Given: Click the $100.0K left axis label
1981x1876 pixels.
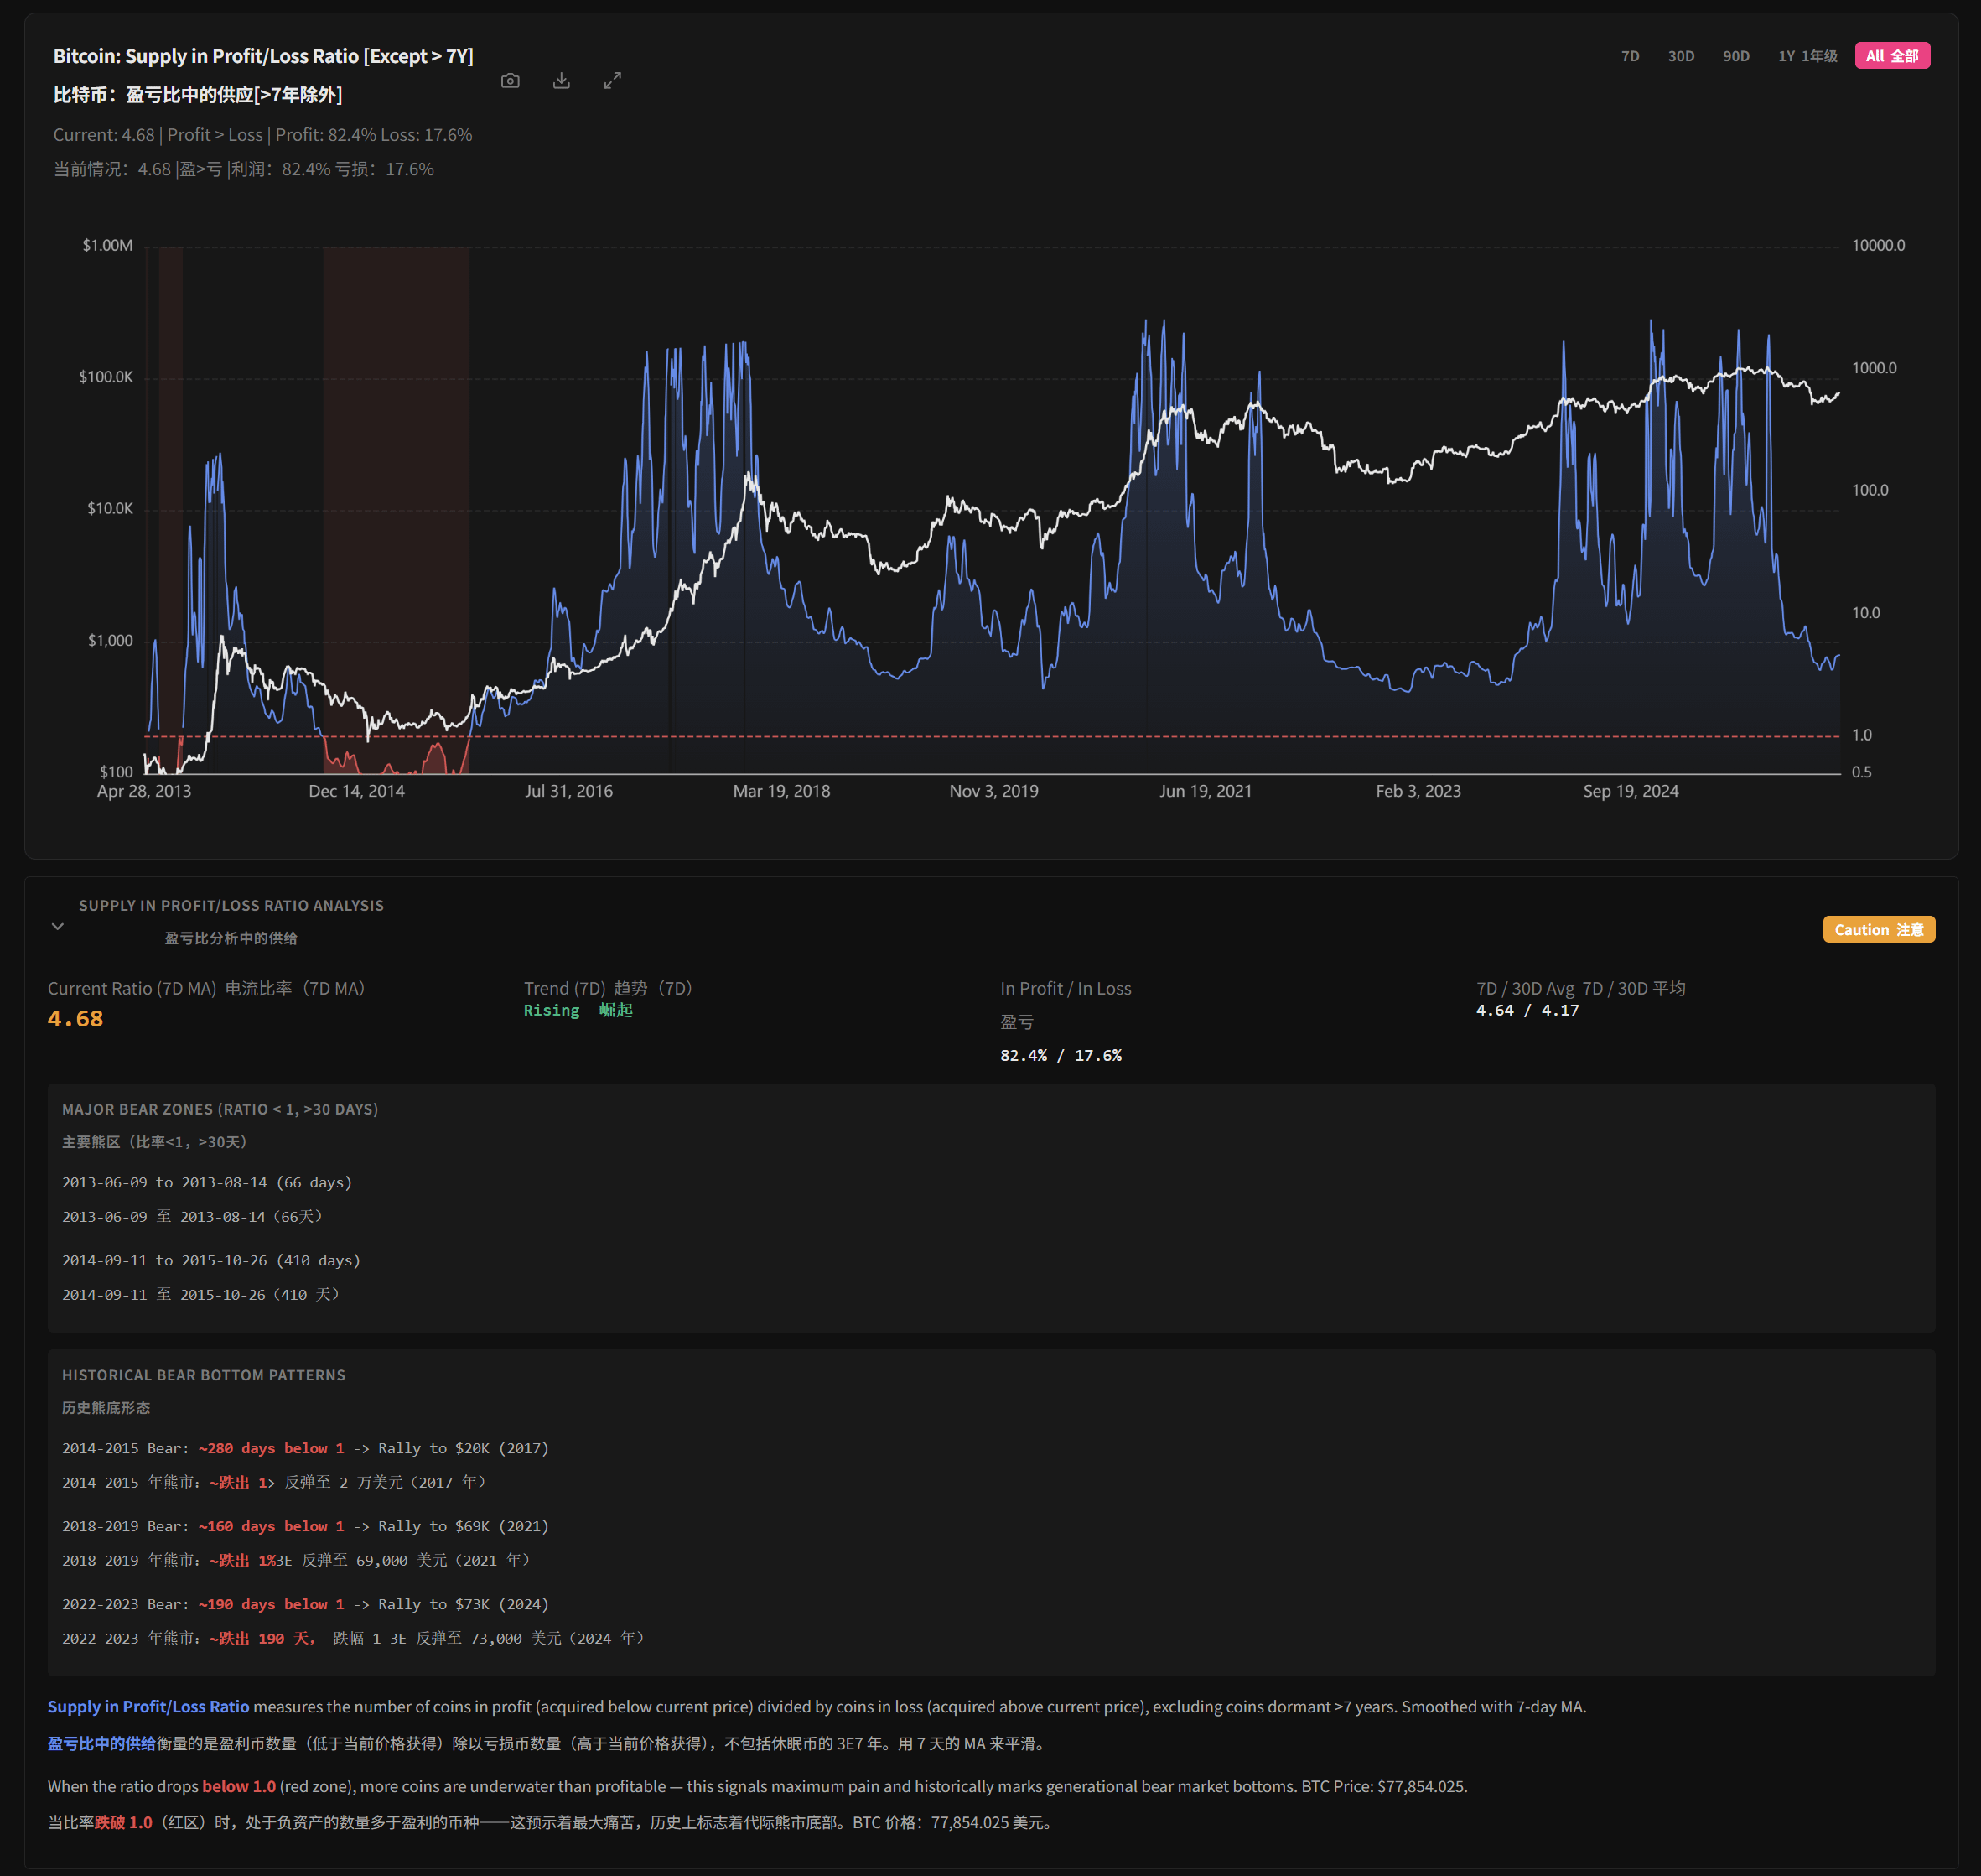Looking at the screenshot, I should [106, 377].
